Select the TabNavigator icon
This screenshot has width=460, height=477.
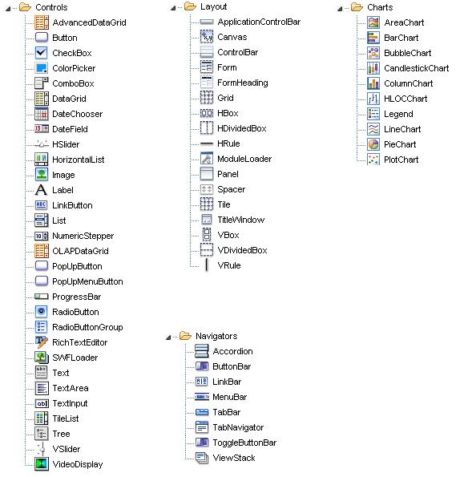[202, 427]
